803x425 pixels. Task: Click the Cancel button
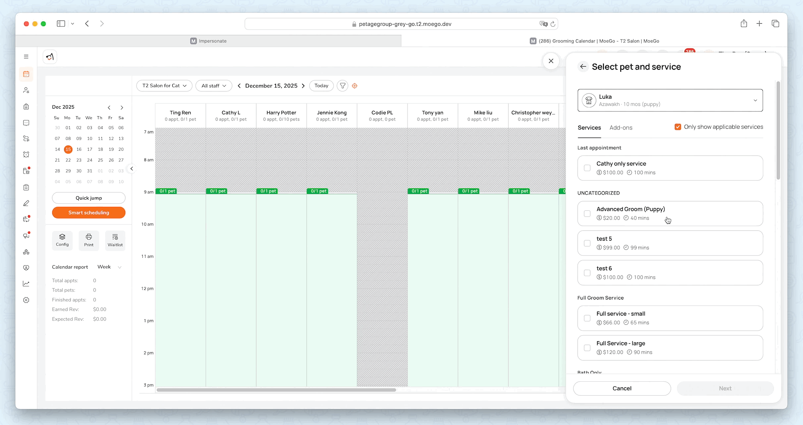tap(622, 388)
